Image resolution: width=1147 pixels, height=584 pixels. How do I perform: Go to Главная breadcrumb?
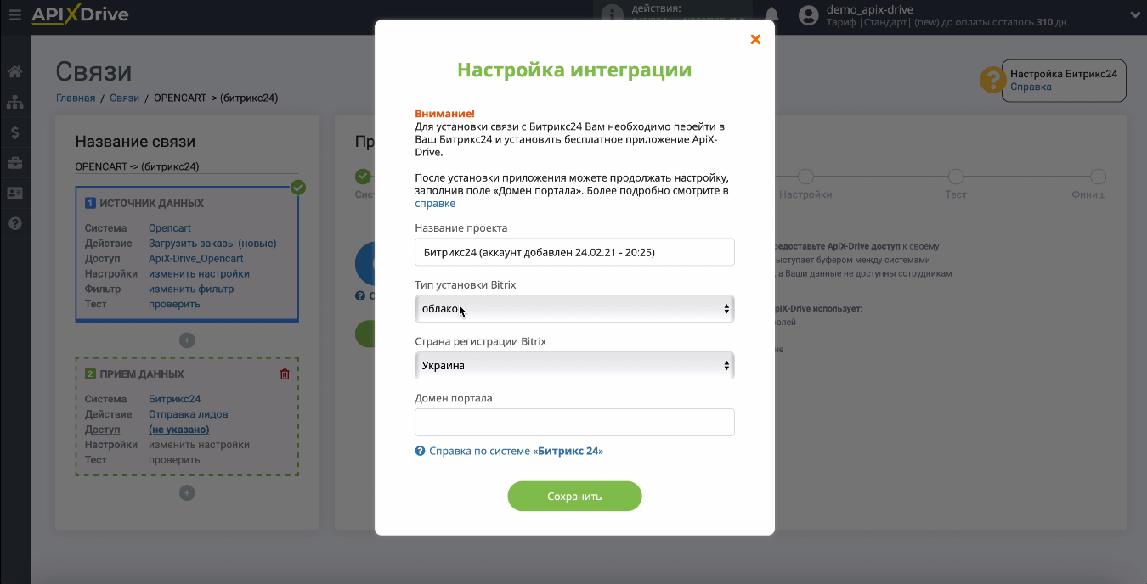[76, 98]
